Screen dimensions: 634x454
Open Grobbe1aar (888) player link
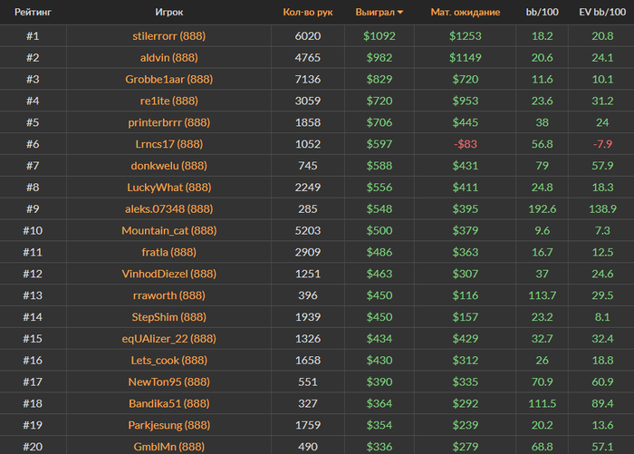pyautogui.click(x=169, y=80)
